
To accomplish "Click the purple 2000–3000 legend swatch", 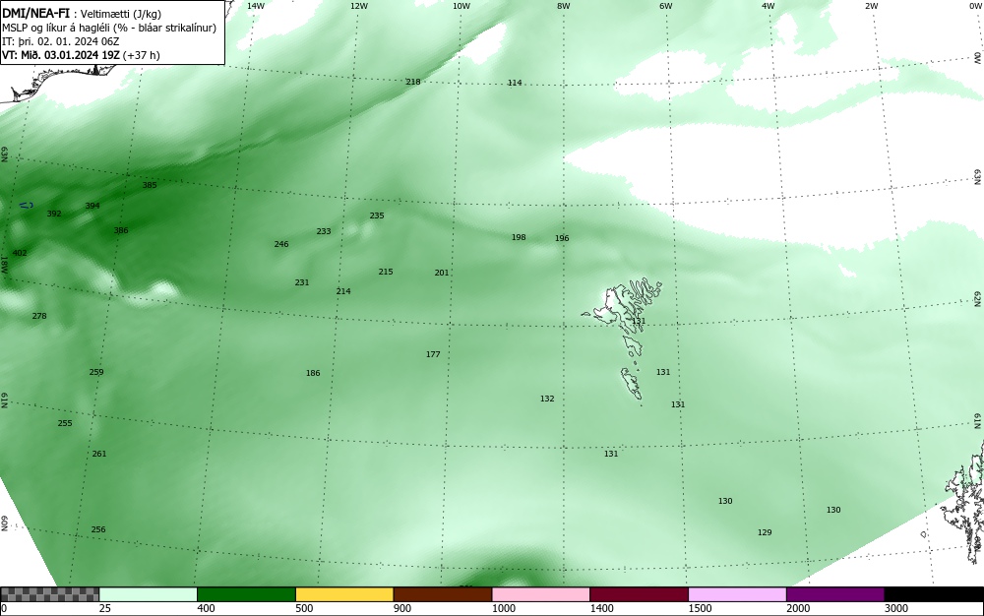I will [x=835, y=594].
